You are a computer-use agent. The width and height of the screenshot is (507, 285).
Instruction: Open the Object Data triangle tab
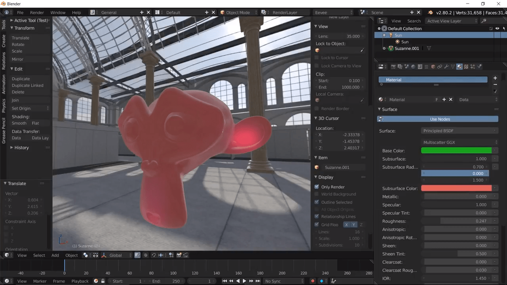click(453, 66)
